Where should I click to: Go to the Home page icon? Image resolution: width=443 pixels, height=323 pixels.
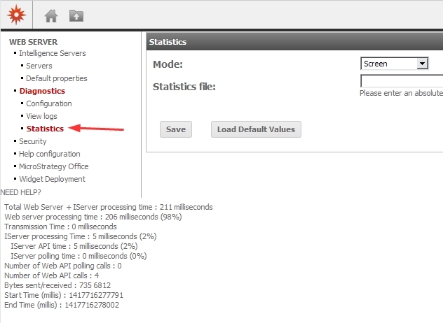pos(50,15)
